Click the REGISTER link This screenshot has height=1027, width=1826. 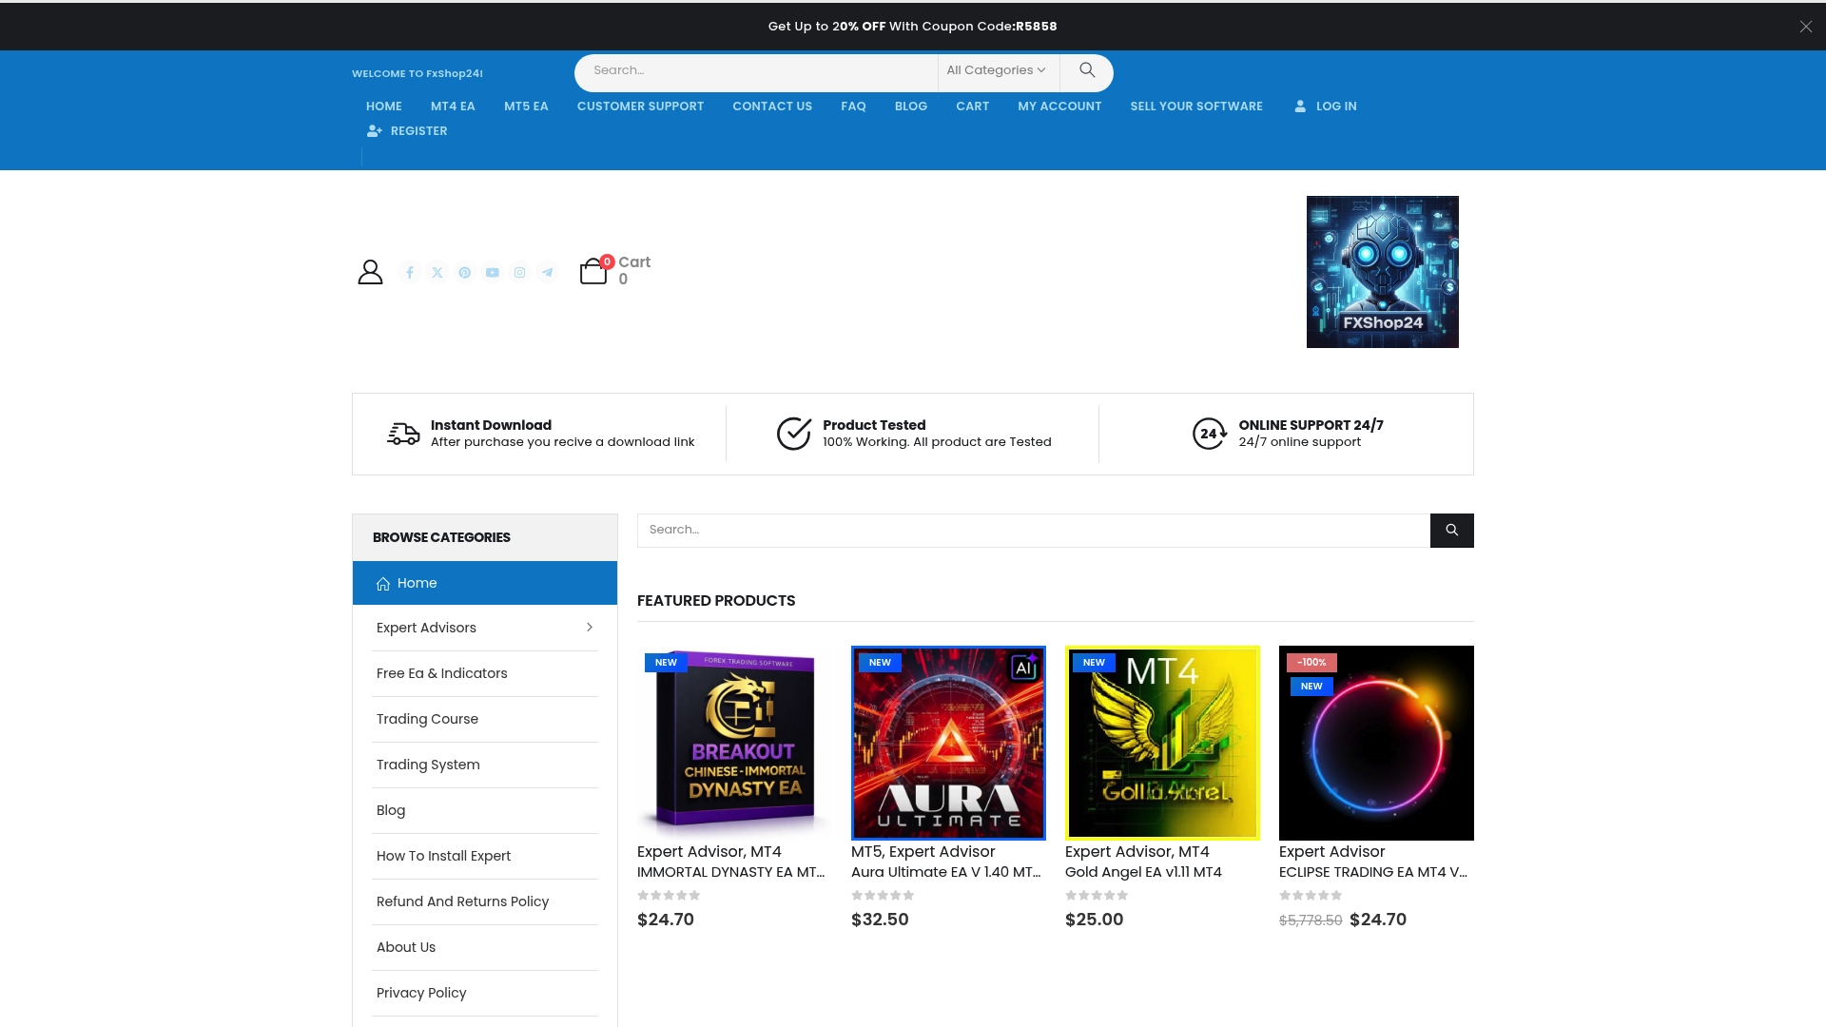click(x=418, y=130)
